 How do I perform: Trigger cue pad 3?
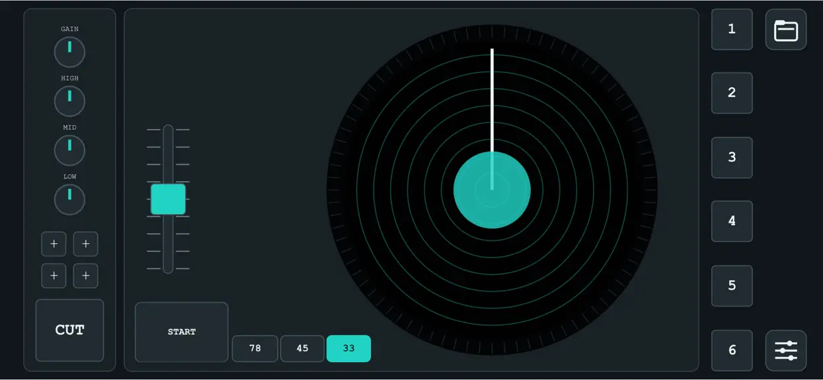(732, 157)
